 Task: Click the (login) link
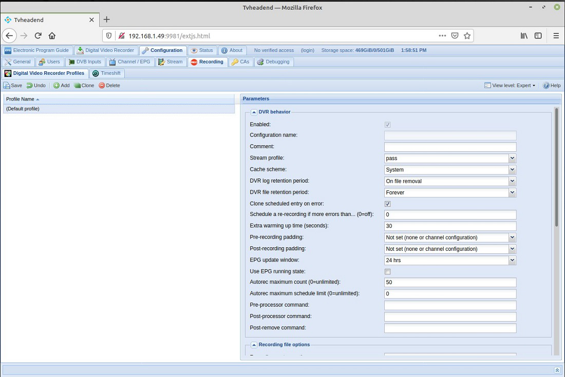pyautogui.click(x=307, y=50)
